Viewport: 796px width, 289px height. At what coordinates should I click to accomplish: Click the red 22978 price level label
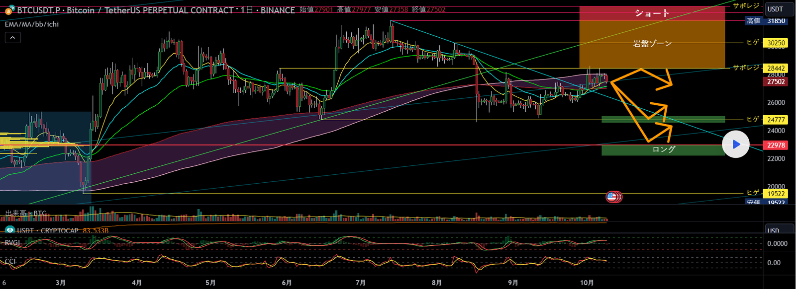[x=776, y=145]
